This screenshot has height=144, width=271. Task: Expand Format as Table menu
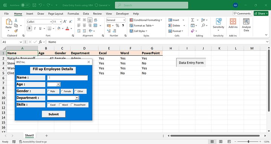tap(142, 26)
